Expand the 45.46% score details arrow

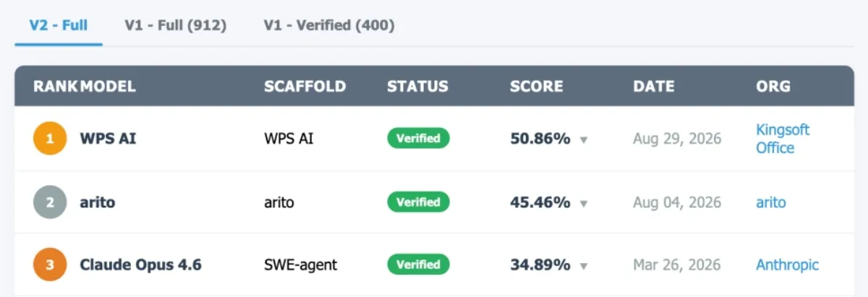584,203
